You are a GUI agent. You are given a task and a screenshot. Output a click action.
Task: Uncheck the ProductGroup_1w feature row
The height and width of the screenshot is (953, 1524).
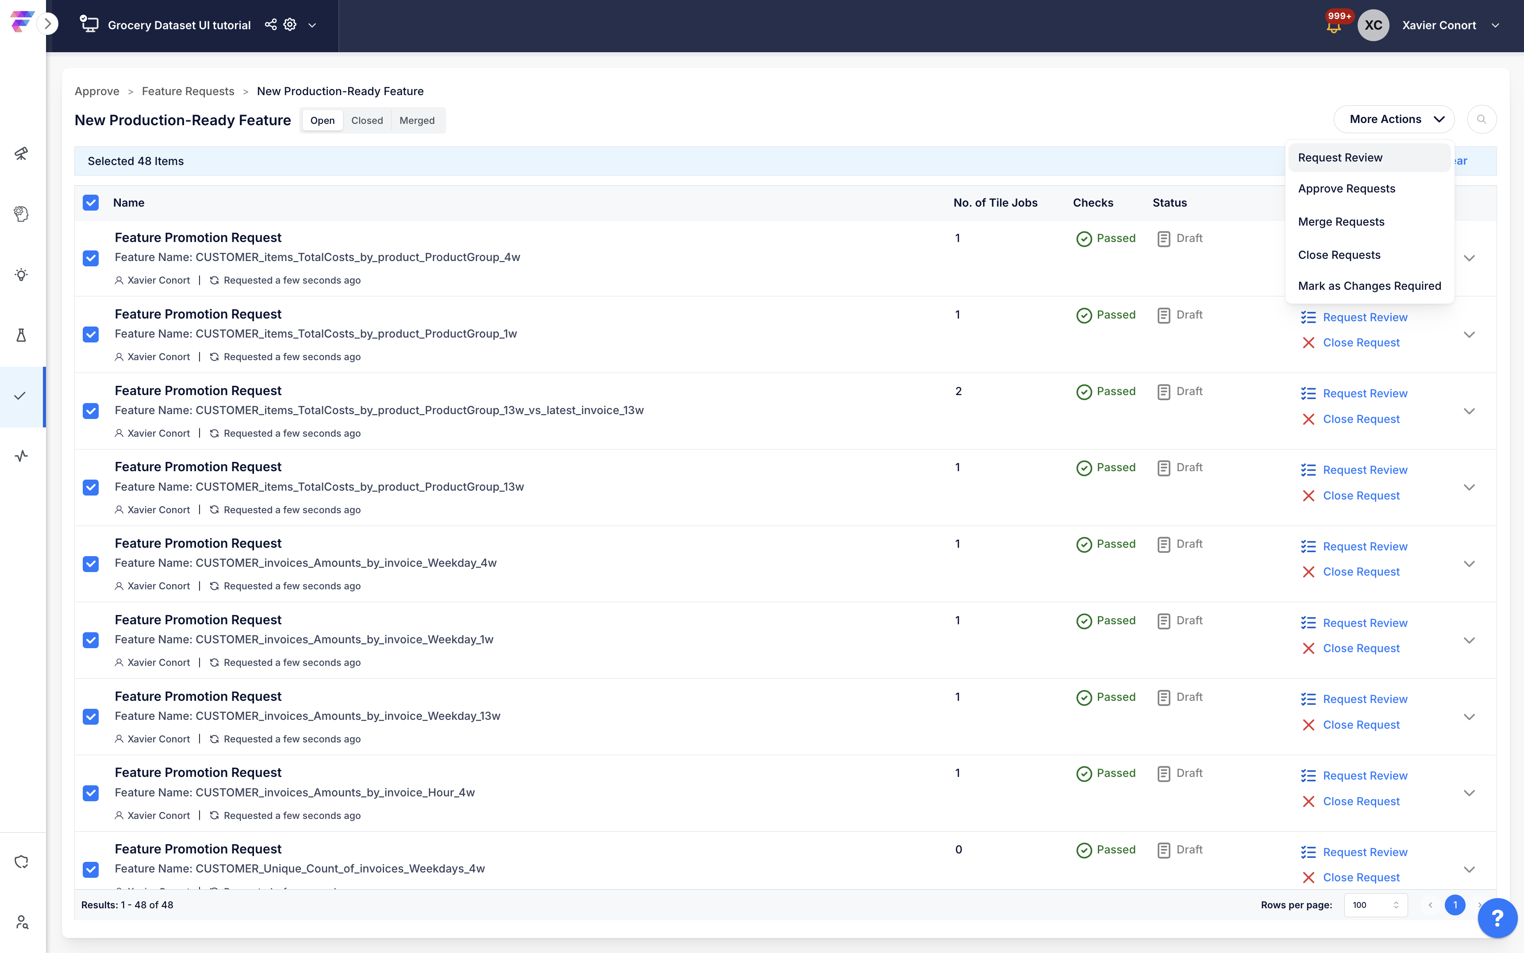[x=91, y=334]
